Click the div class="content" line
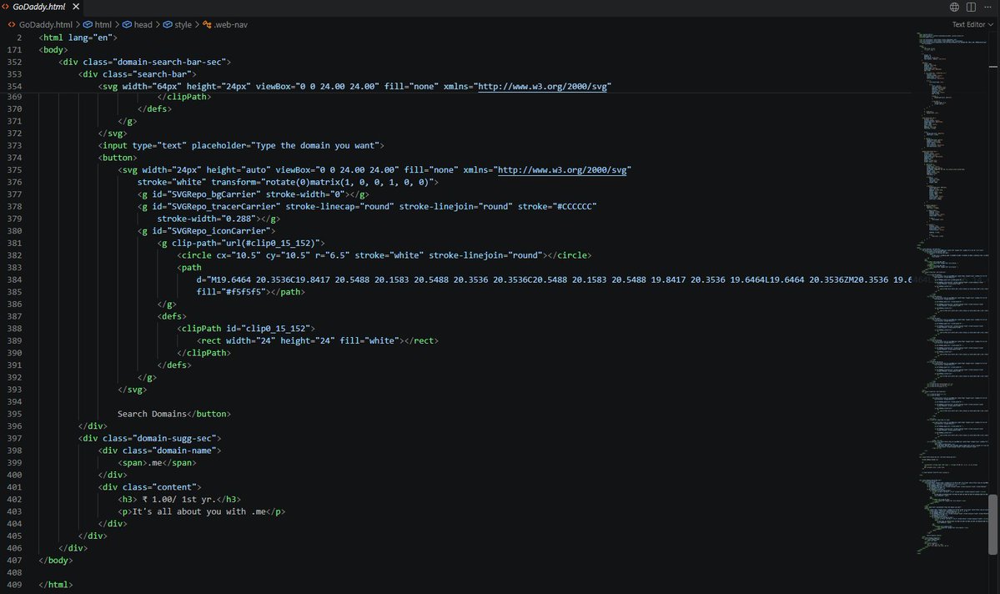1000x594 pixels. (150, 487)
